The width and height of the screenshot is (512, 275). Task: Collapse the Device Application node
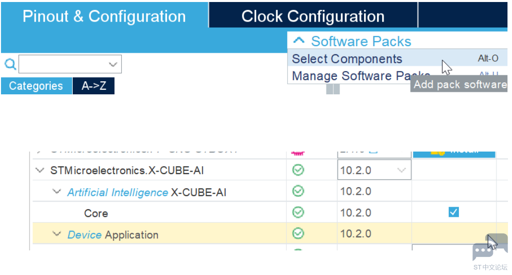click(57, 234)
